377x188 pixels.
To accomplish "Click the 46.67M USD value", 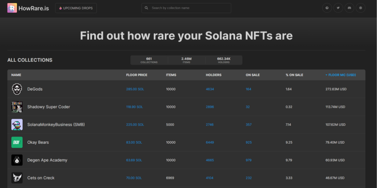I will pyautogui.click(x=335, y=178).
